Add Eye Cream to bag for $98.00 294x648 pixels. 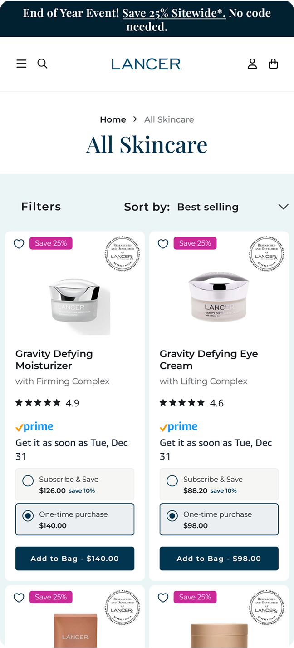[x=219, y=559]
